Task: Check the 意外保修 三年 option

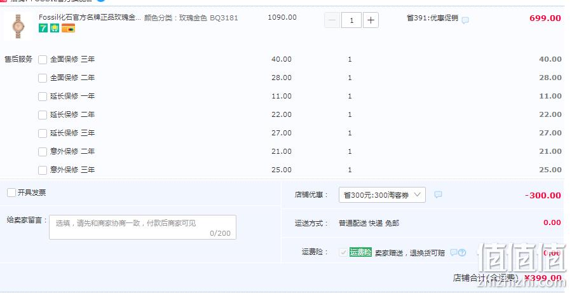Action: (x=43, y=170)
